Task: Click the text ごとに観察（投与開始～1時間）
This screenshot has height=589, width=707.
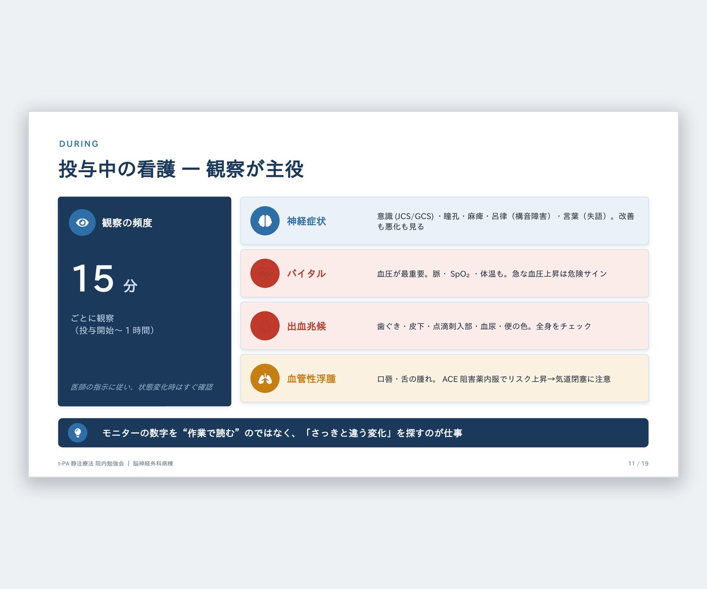Action: pos(114,324)
